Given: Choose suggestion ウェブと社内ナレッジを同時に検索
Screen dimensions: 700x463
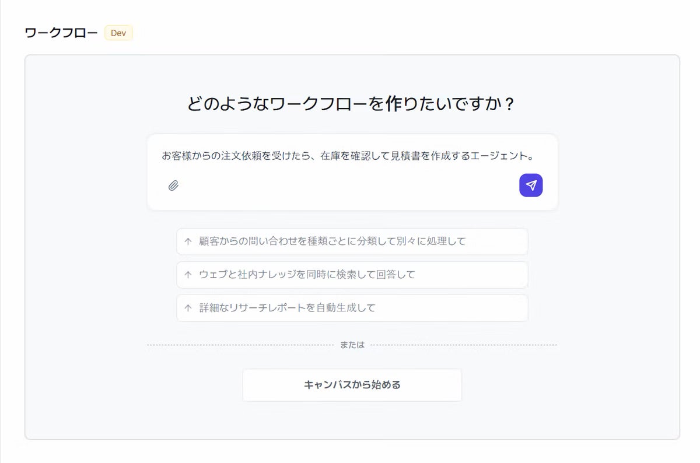Looking at the screenshot, I should pos(352,275).
